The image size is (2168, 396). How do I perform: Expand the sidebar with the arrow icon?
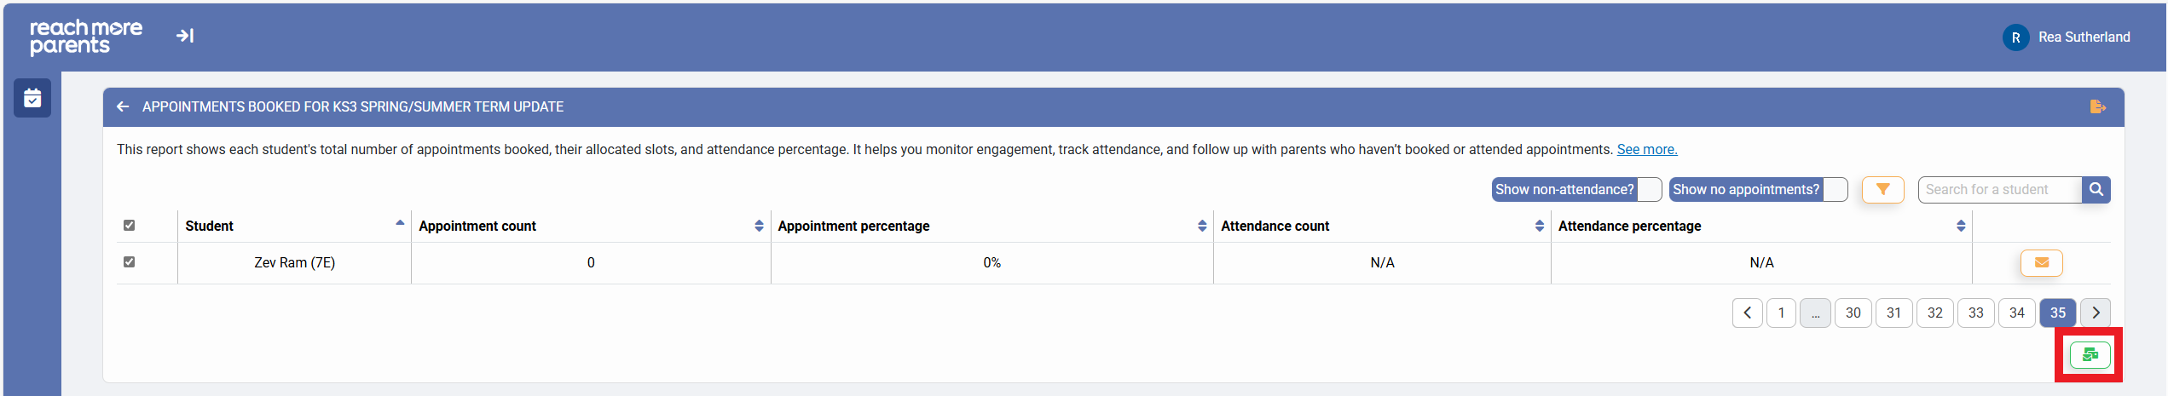[185, 36]
